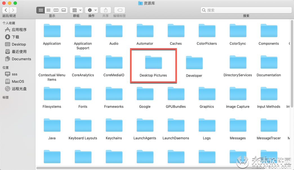Select the ColorPickers folder
Screen dimensions: 294x170
207,30
